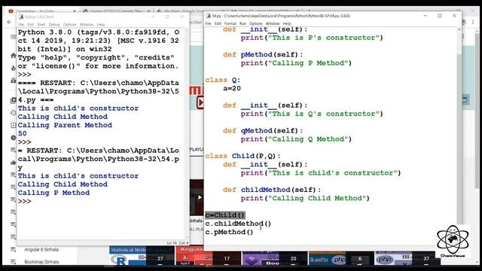Image resolution: width=482 pixels, height=271 pixels.
Task: Click 'Calling P Method' output in the Shell
Action: click(x=53, y=193)
